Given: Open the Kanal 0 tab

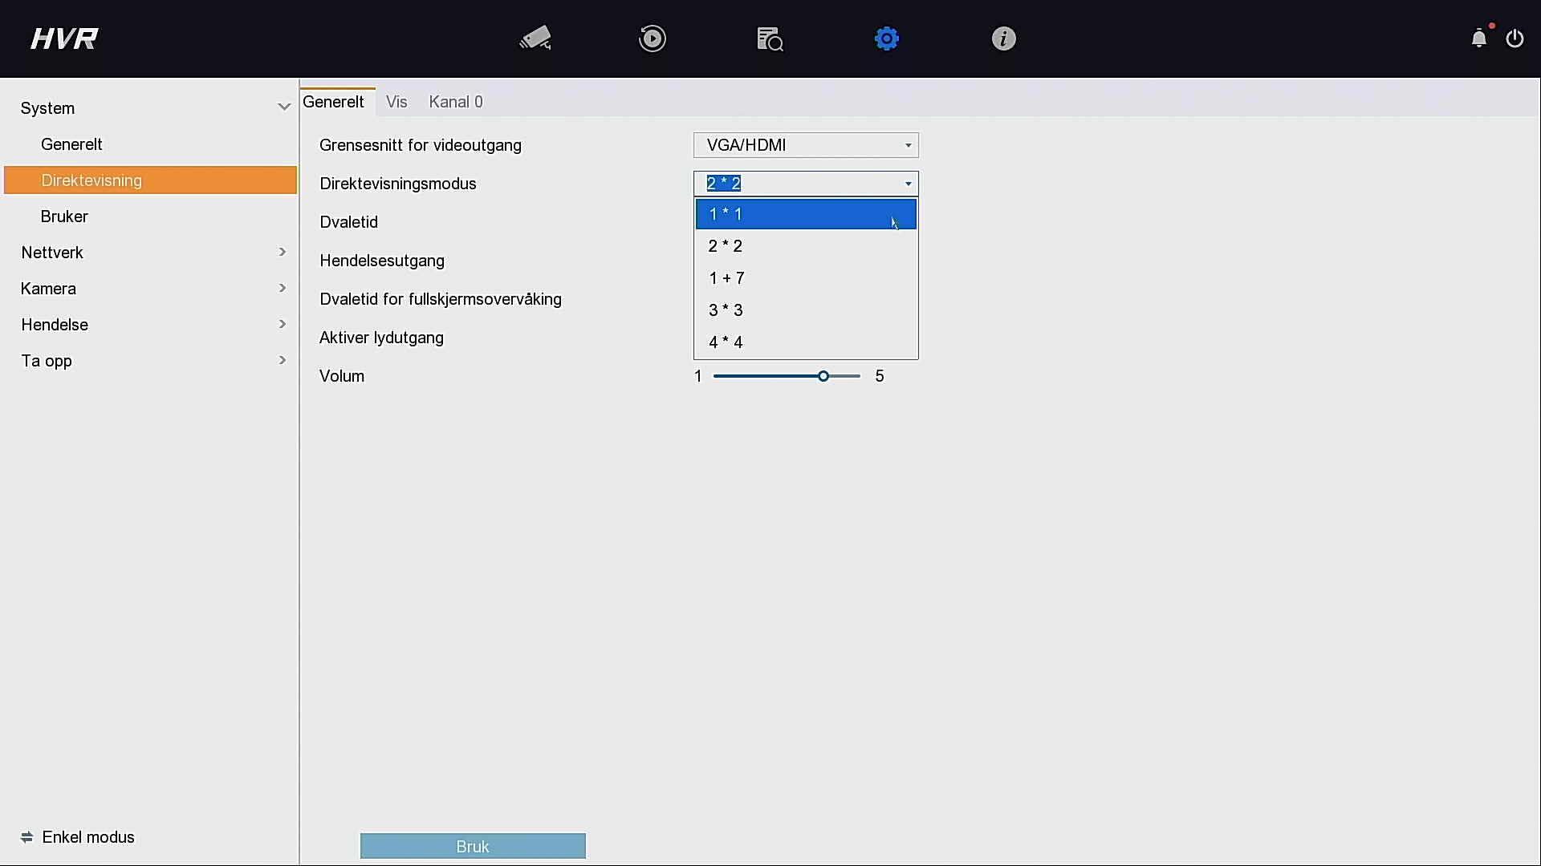Looking at the screenshot, I should 456,102.
